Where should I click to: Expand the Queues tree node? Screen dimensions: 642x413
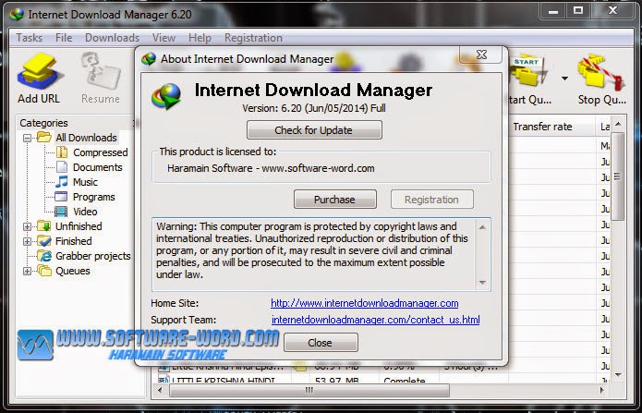pos(27,271)
